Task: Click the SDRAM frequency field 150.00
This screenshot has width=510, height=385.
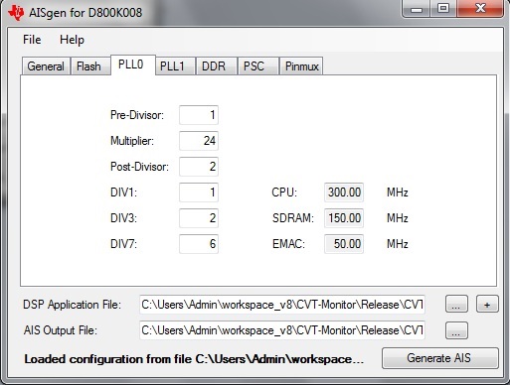Action: tap(344, 218)
